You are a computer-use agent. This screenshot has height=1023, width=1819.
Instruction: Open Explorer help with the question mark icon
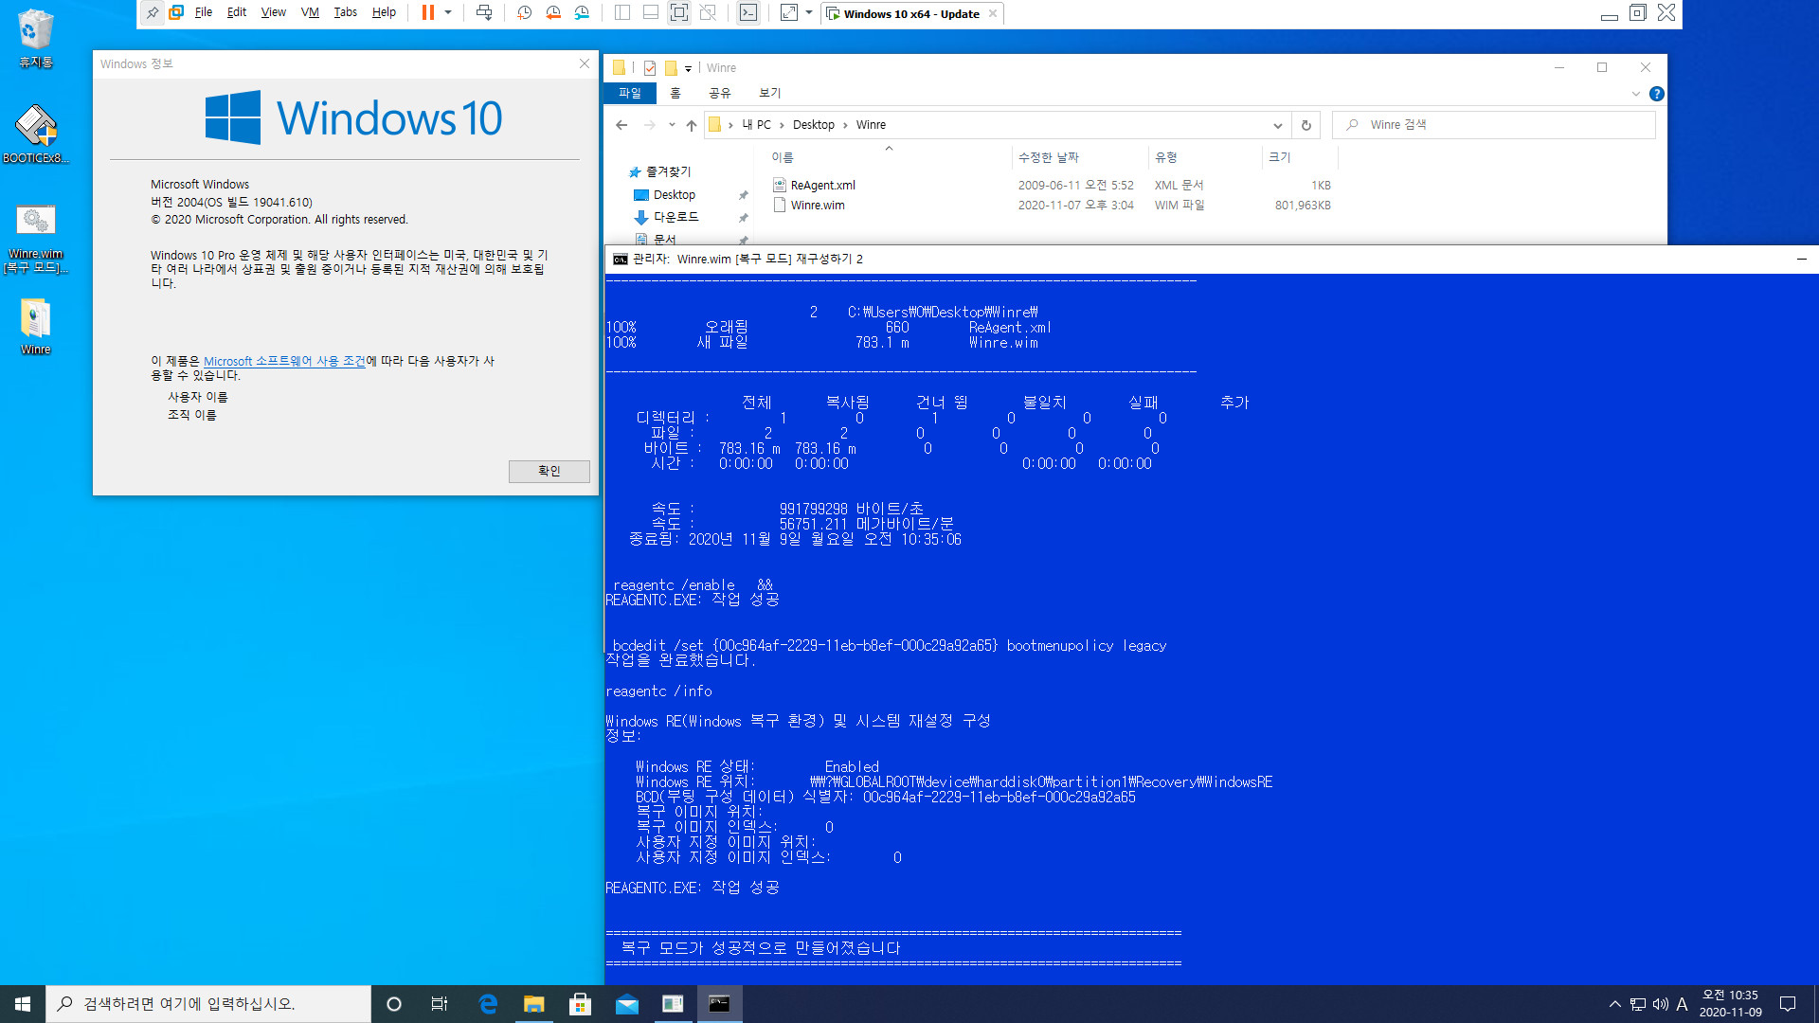(x=1656, y=94)
